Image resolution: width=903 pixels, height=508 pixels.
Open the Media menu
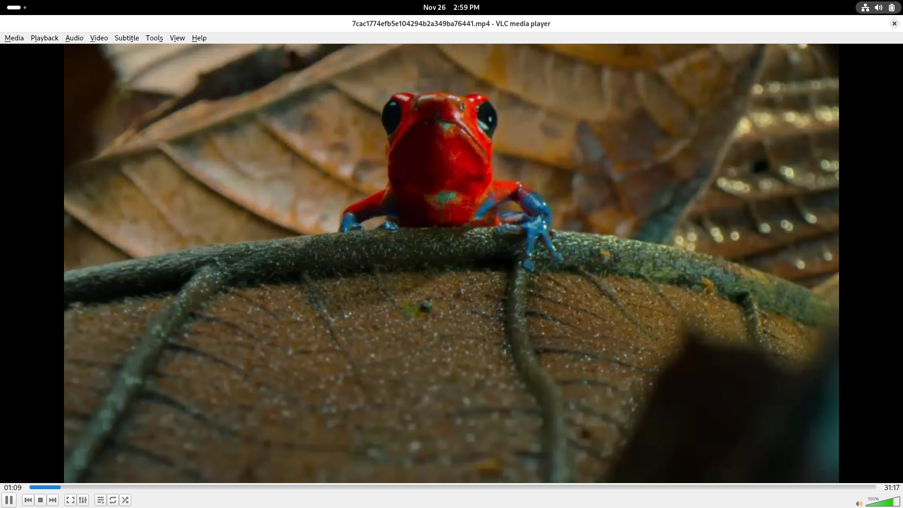14,38
